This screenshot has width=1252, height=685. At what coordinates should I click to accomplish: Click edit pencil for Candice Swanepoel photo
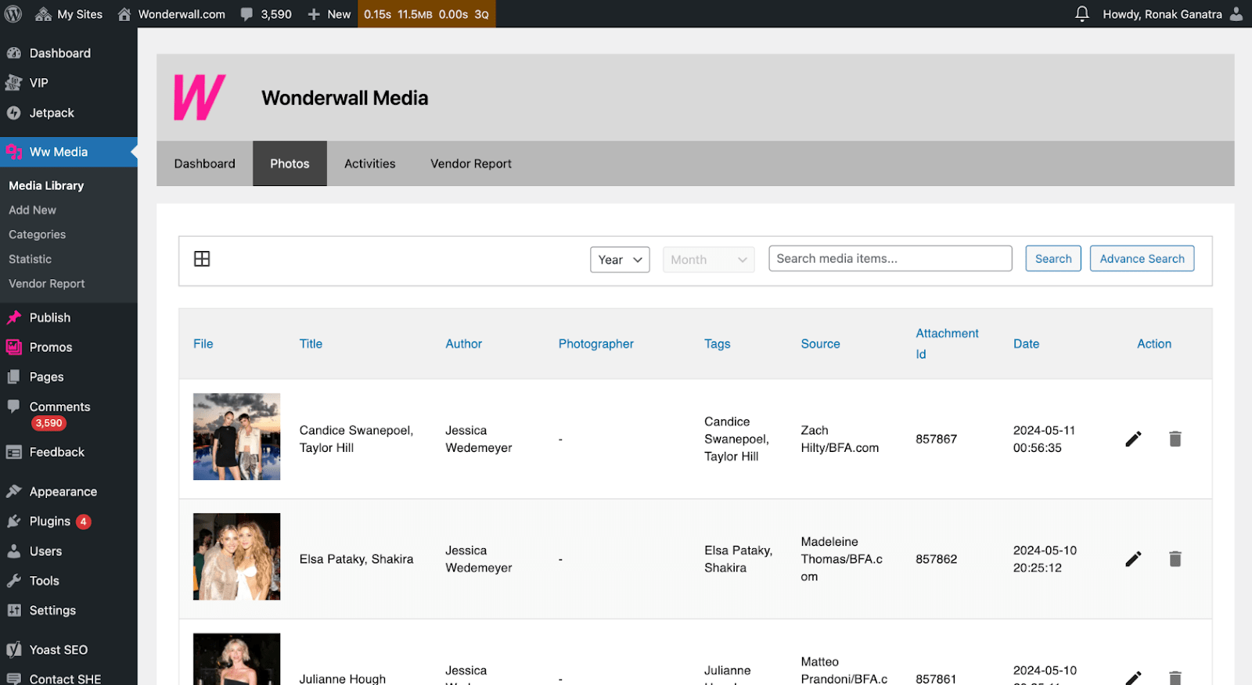[1133, 439]
